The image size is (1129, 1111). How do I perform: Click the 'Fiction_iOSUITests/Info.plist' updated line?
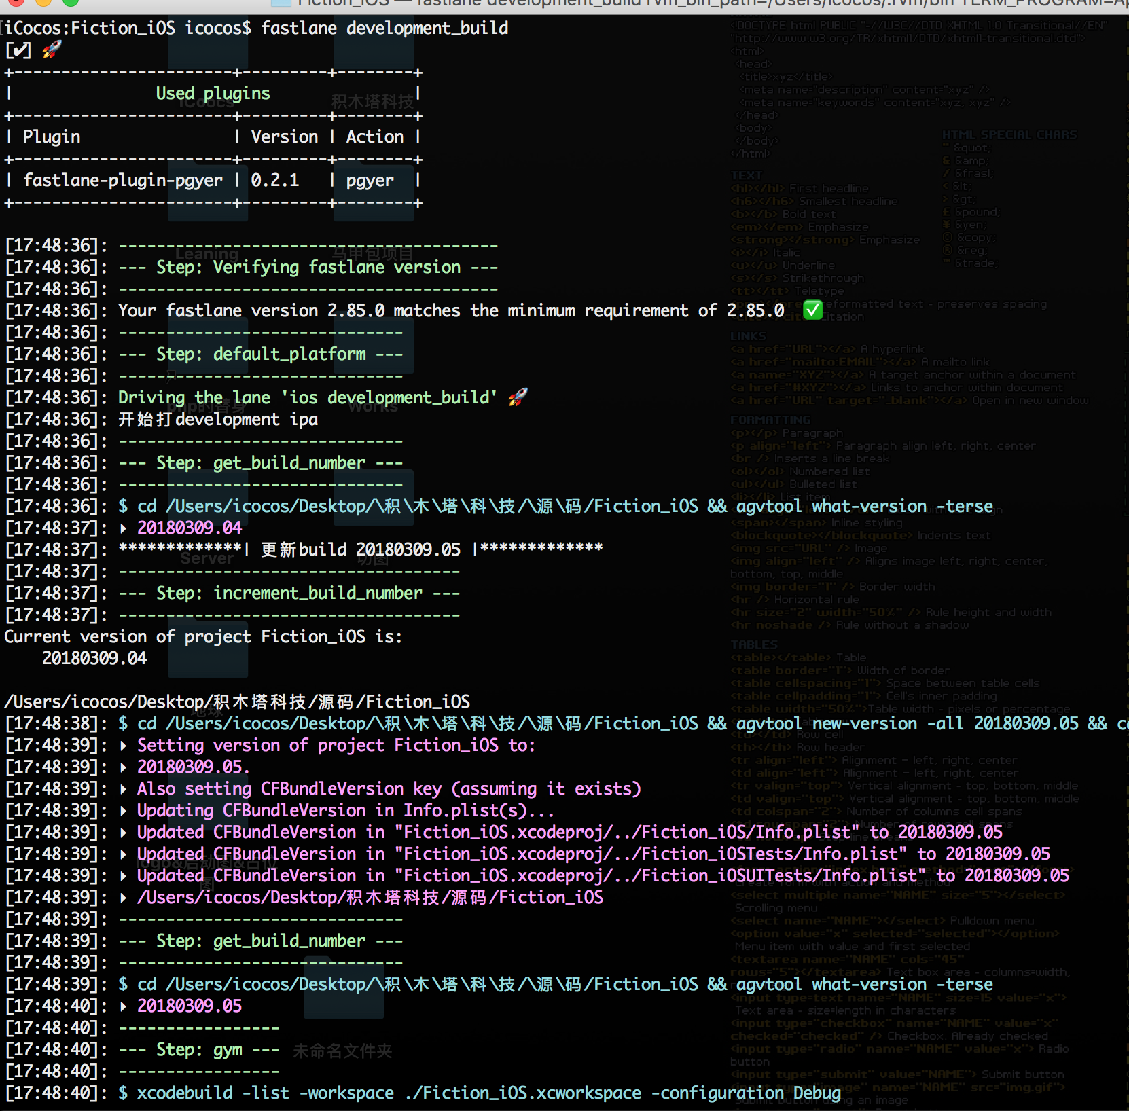pos(603,876)
